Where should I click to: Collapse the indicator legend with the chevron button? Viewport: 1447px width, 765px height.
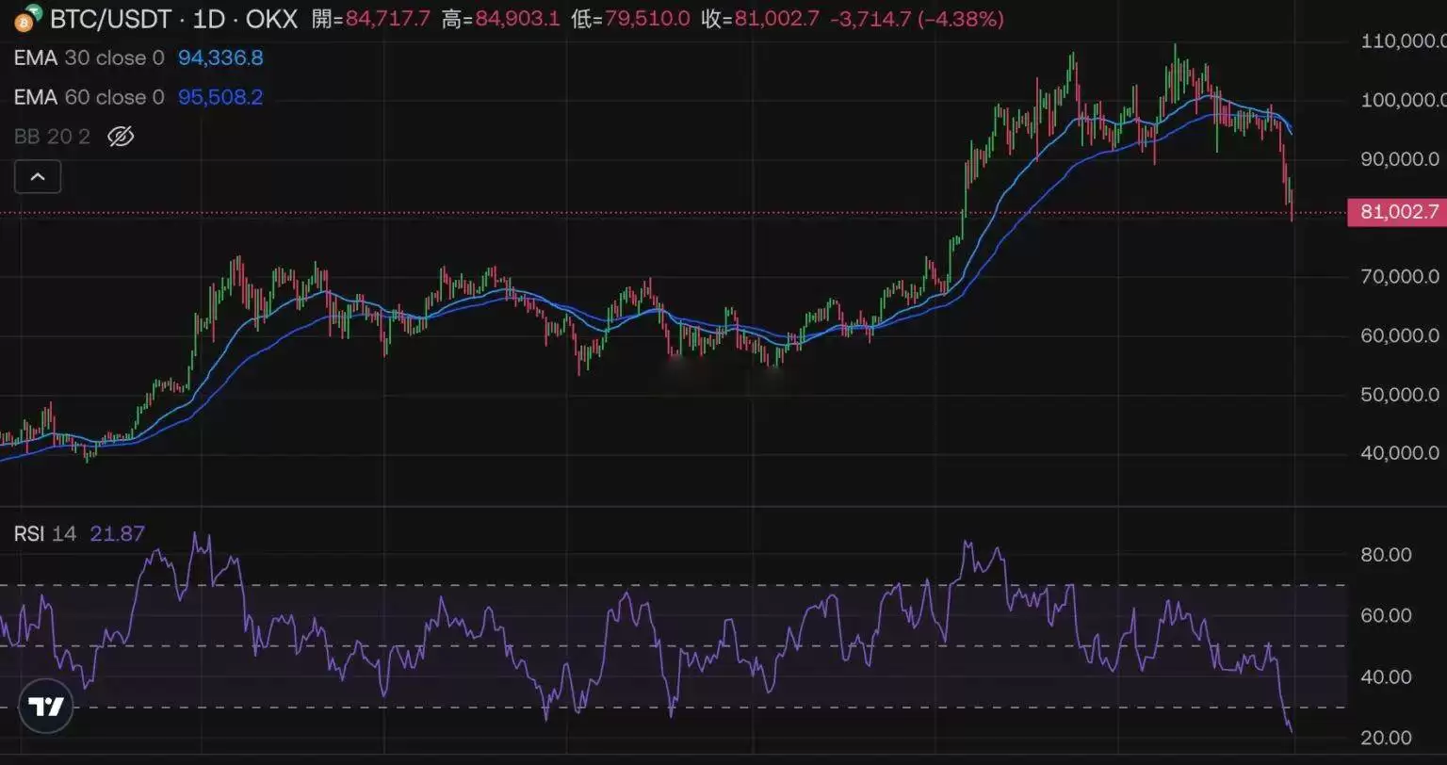click(x=37, y=176)
